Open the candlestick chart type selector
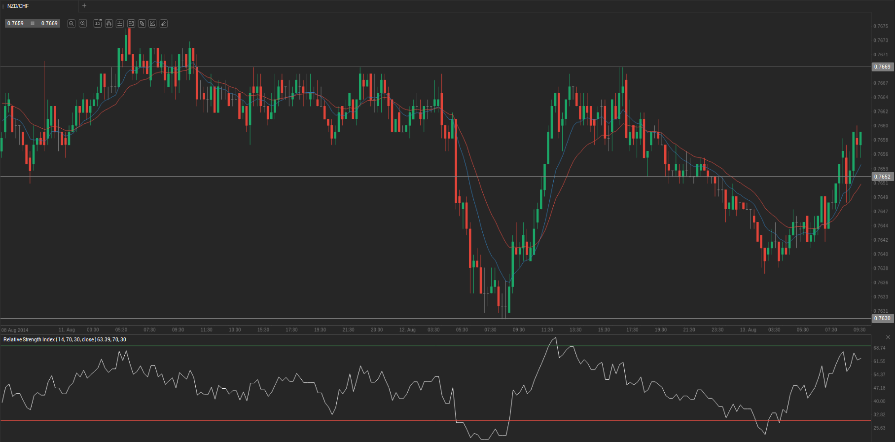The image size is (895, 442). click(x=109, y=24)
